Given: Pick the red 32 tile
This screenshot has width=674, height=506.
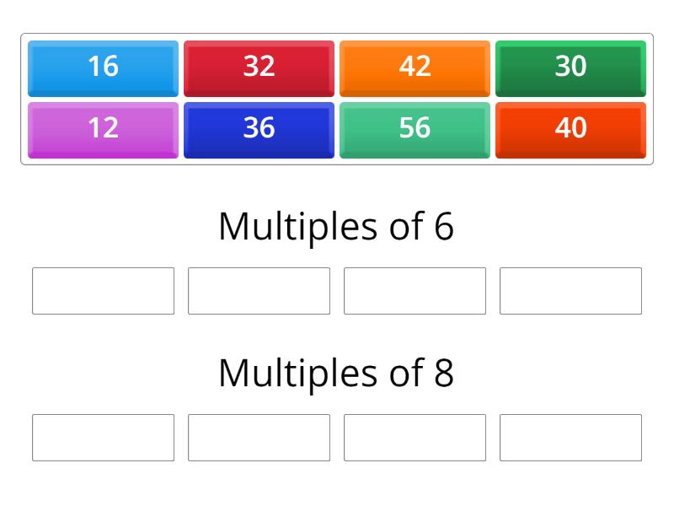Looking at the screenshot, I should (x=259, y=67).
